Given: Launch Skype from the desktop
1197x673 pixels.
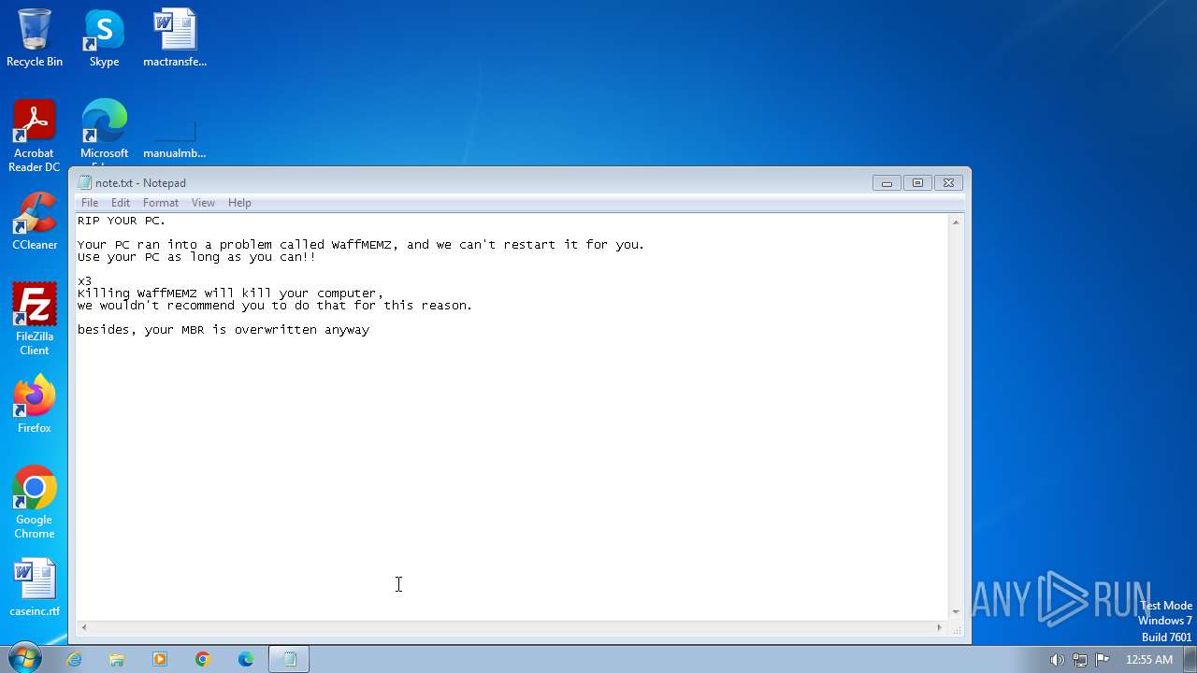Looking at the screenshot, I should [x=104, y=37].
